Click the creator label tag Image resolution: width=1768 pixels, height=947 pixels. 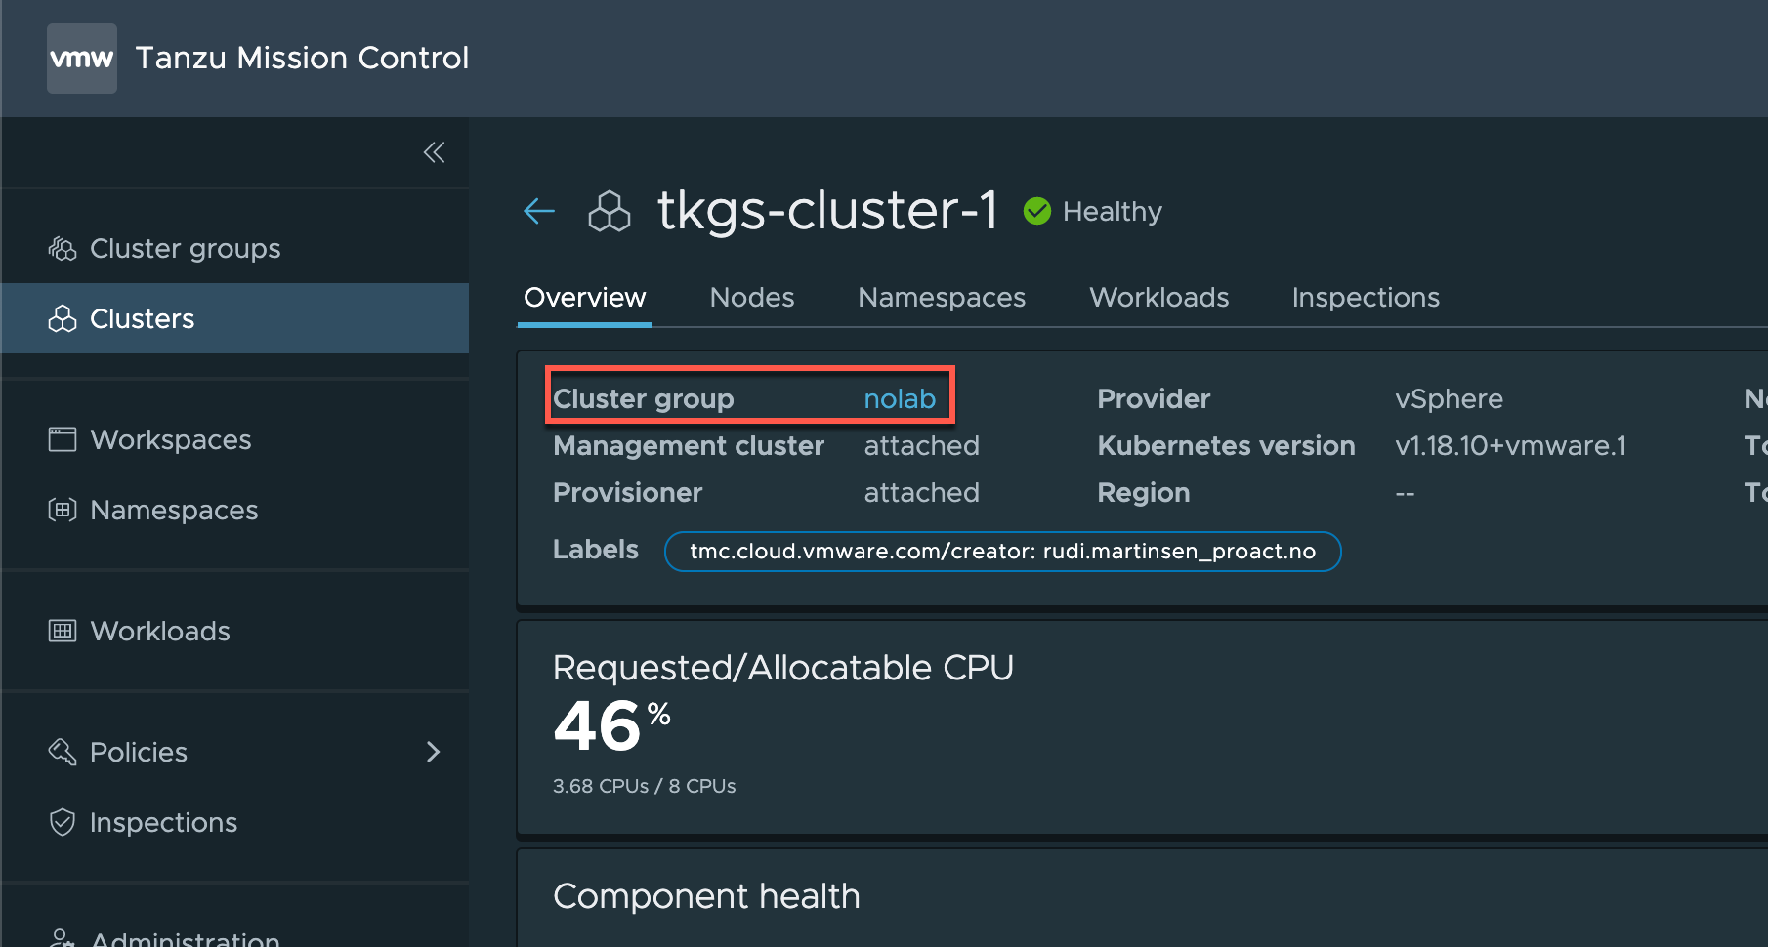coord(1002,552)
